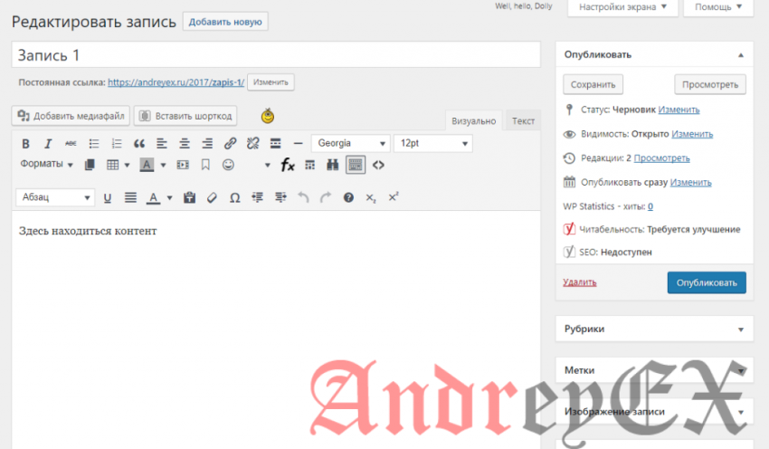Insert or edit link
The height and width of the screenshot is (449, 769).
[230, 143]
